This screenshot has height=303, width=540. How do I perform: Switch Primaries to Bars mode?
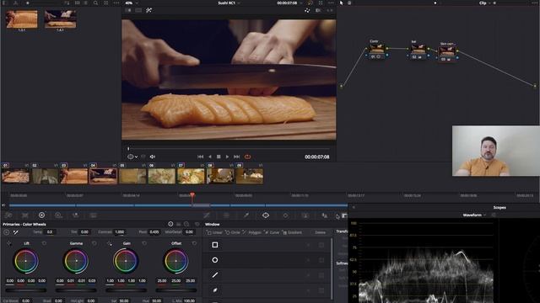click(x=178, y=225)
